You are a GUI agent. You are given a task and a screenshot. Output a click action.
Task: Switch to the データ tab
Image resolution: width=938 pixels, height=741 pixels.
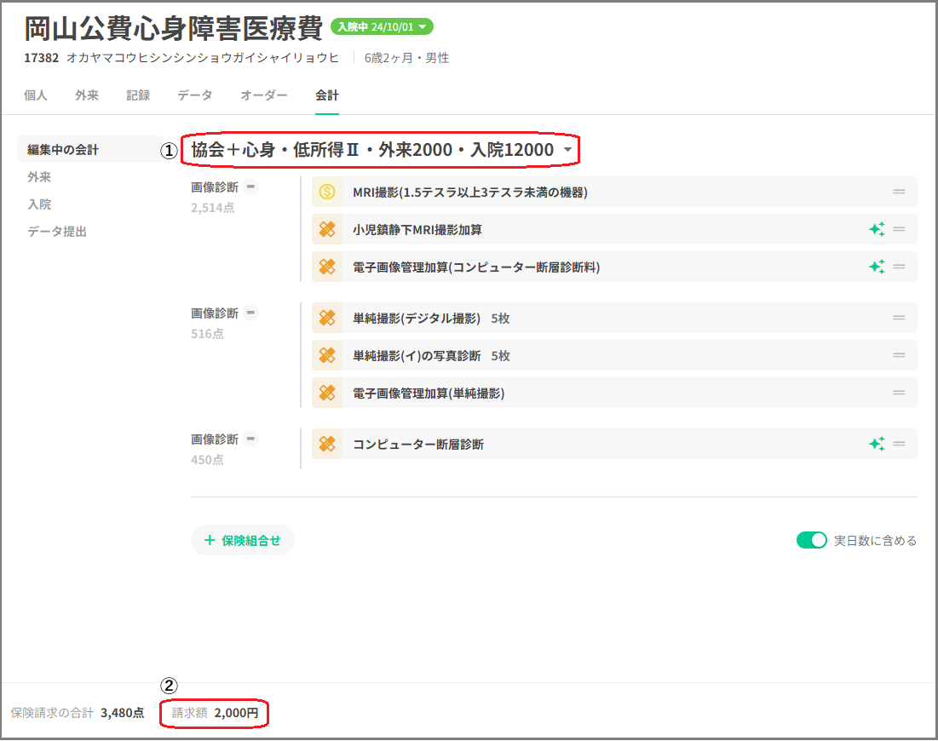pyautogui.click(x=195, y=95)
